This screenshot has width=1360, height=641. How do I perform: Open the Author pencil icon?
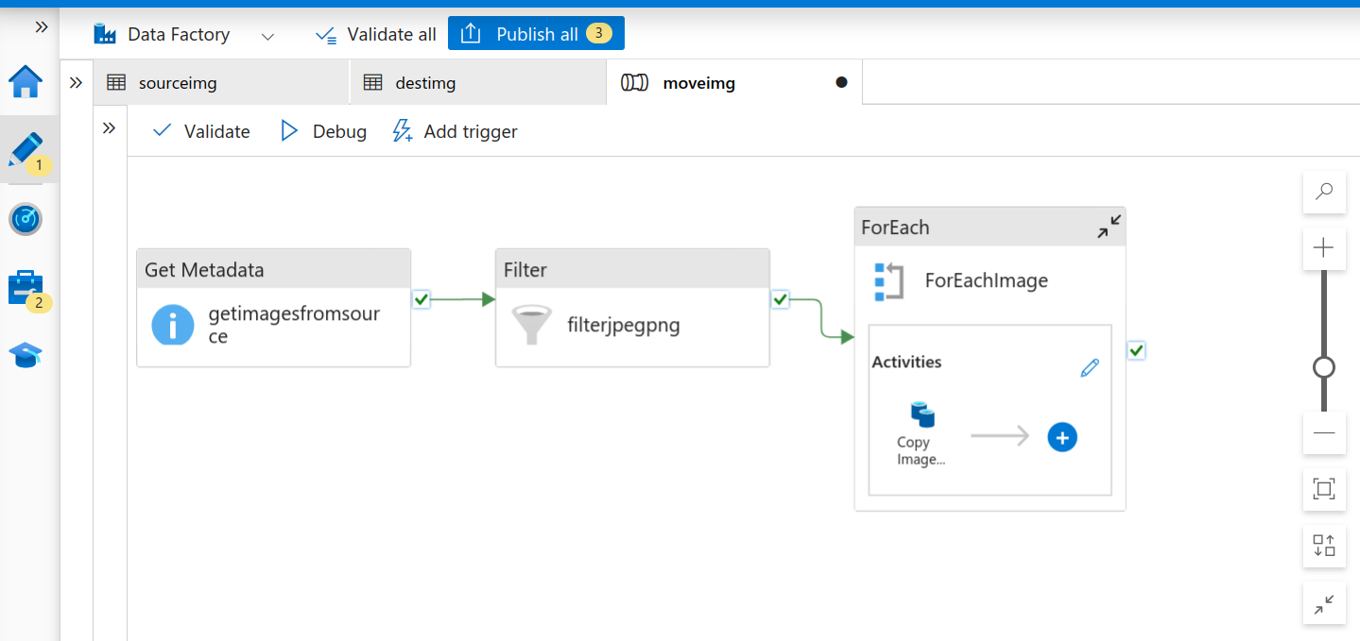tap(26, 151)
